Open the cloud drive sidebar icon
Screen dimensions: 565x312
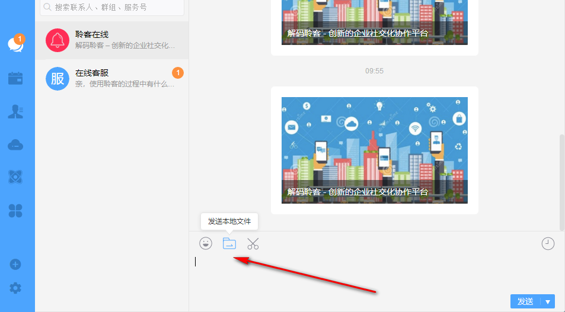coord(15,144)
